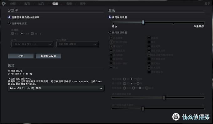The width and height of the screenshot is (213, 124).
Task: Click the 选项 section heading above 所用渲染API
Action: point(11,65)
